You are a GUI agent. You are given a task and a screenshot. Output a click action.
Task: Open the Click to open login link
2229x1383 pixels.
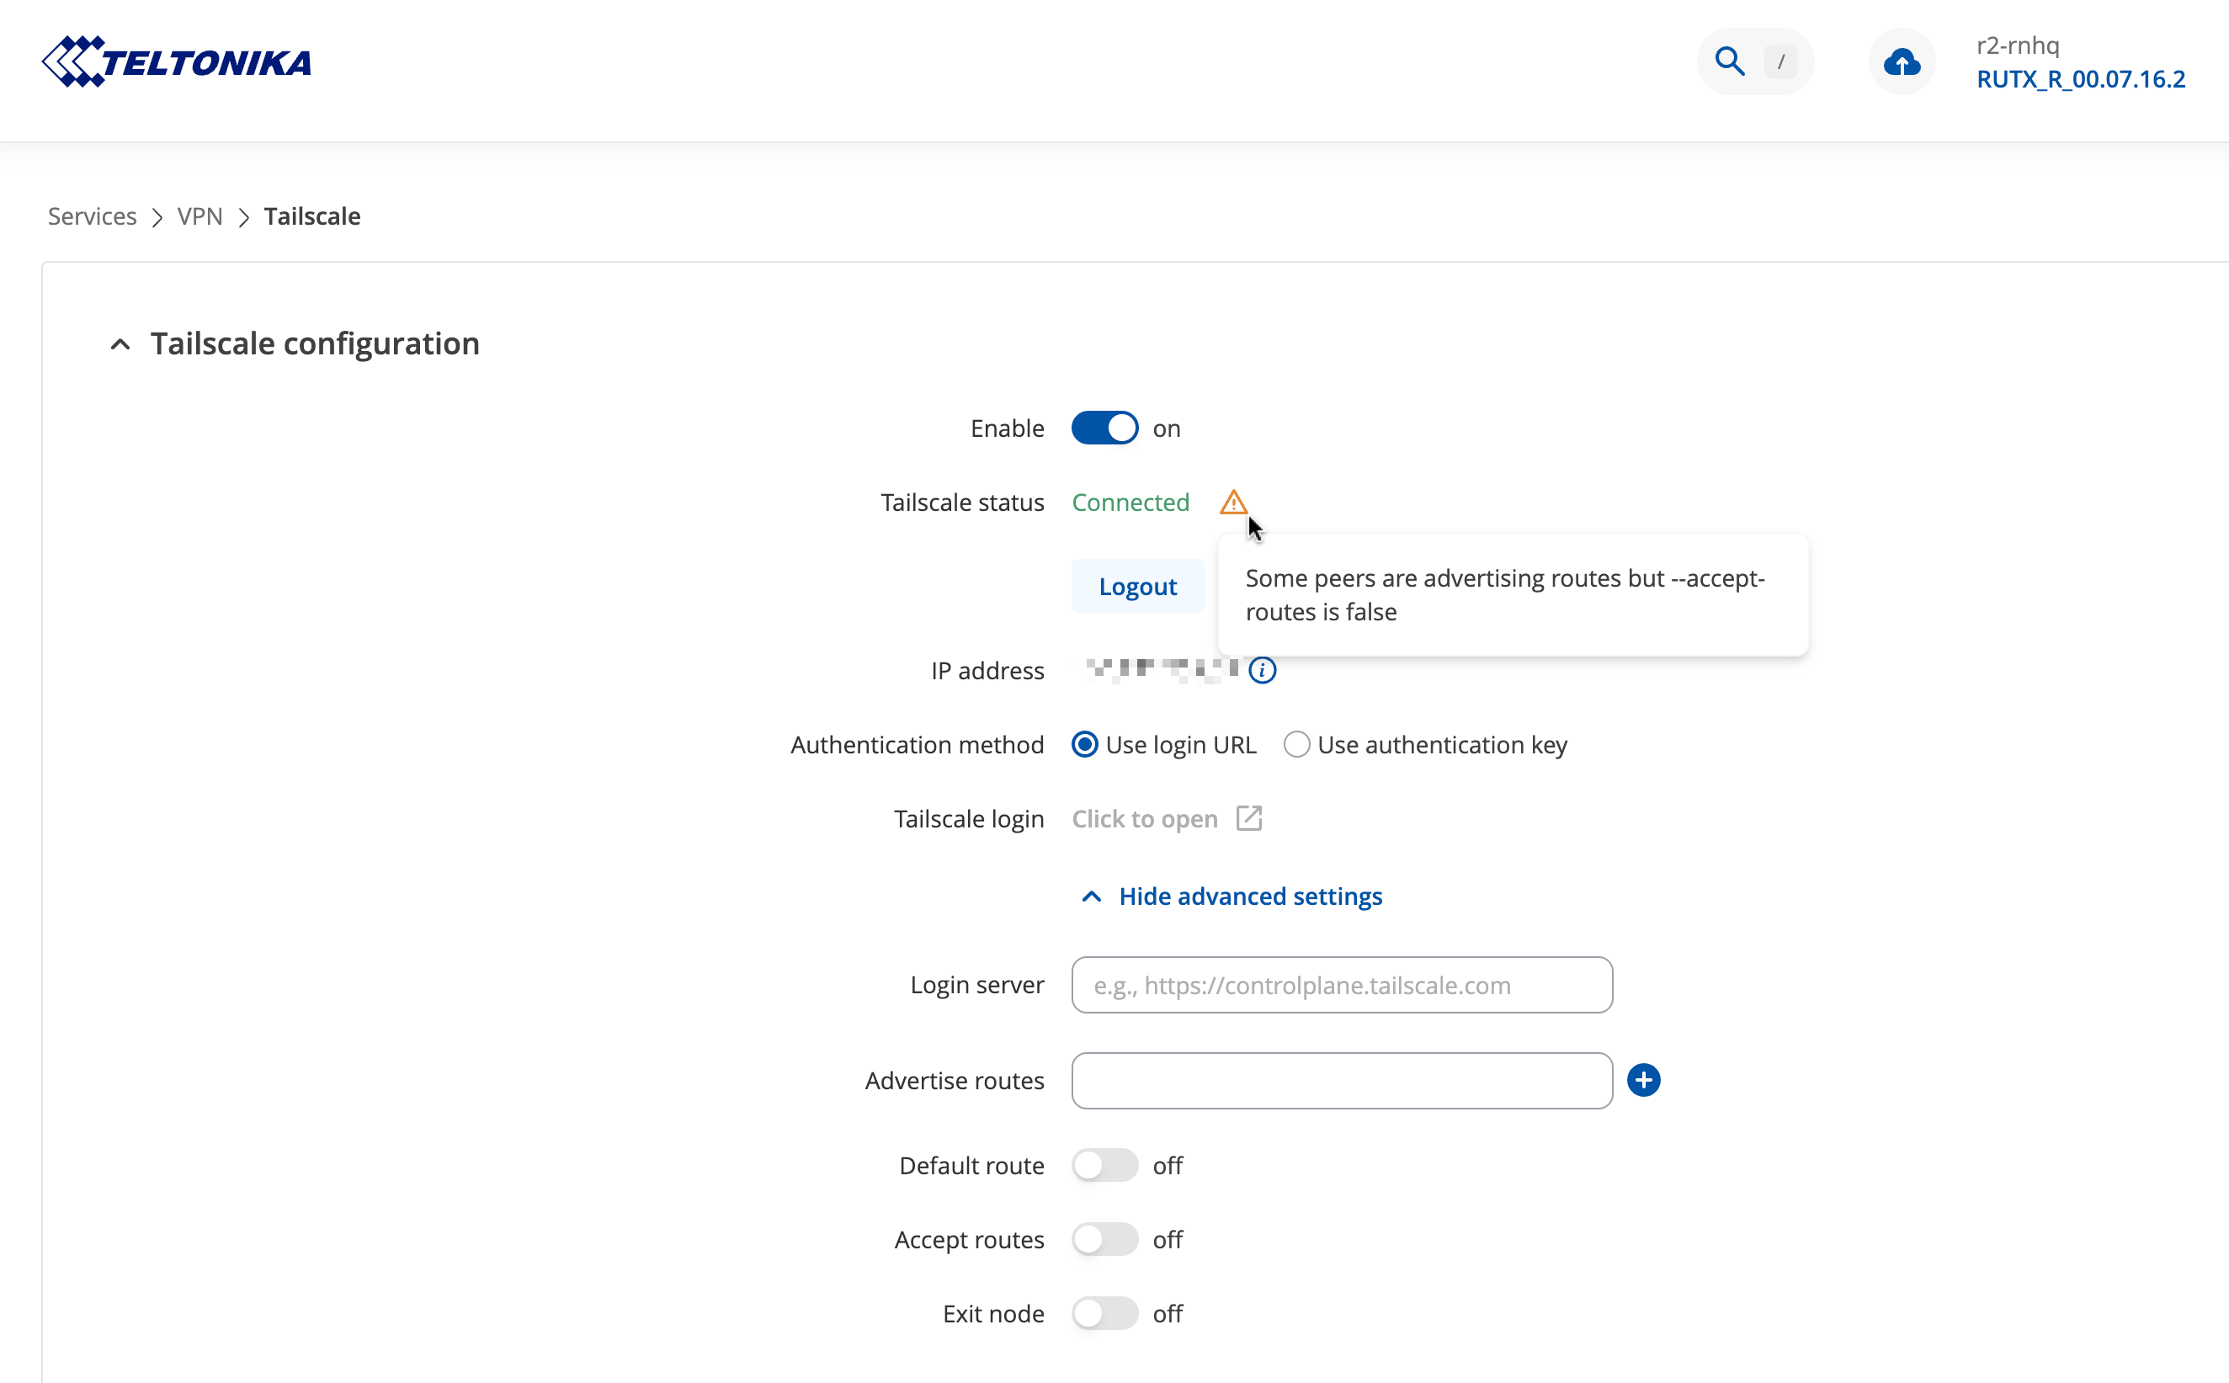point(1144,819)
